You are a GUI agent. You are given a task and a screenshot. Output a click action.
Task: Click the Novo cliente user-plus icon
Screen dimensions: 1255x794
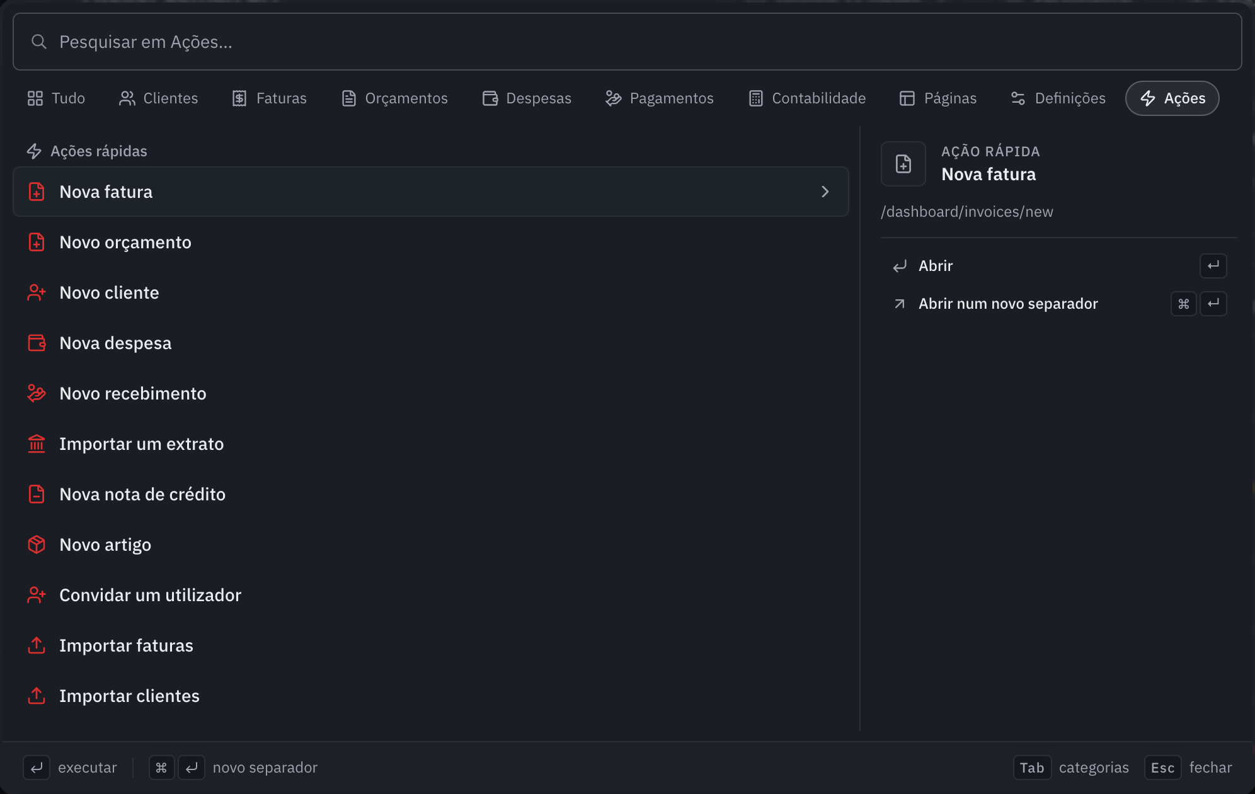[x=37, y=292]
